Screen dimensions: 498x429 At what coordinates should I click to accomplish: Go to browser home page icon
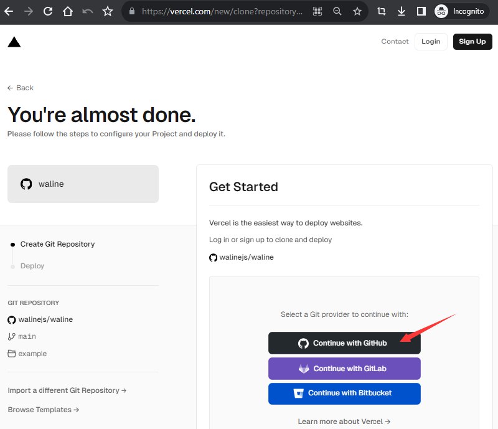point(68,11)
